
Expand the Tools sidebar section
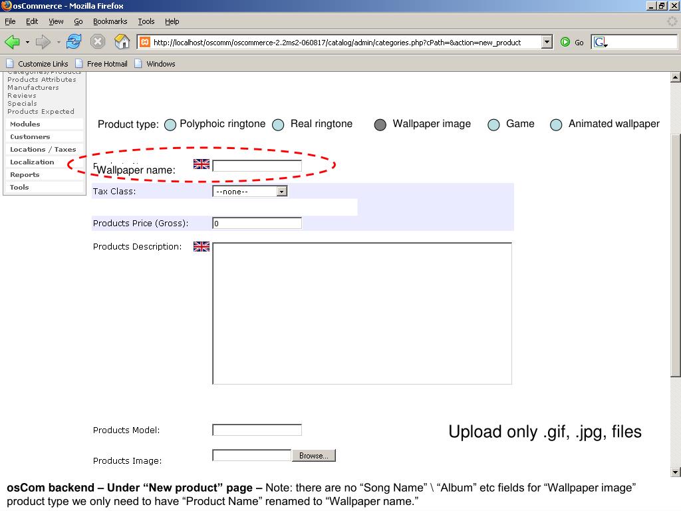[x=44, y=187]
